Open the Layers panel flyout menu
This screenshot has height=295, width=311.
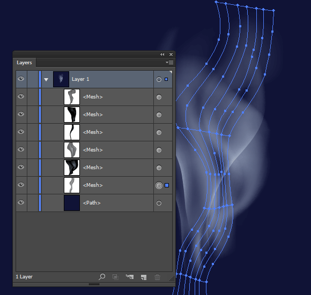[x=169, y=62]
